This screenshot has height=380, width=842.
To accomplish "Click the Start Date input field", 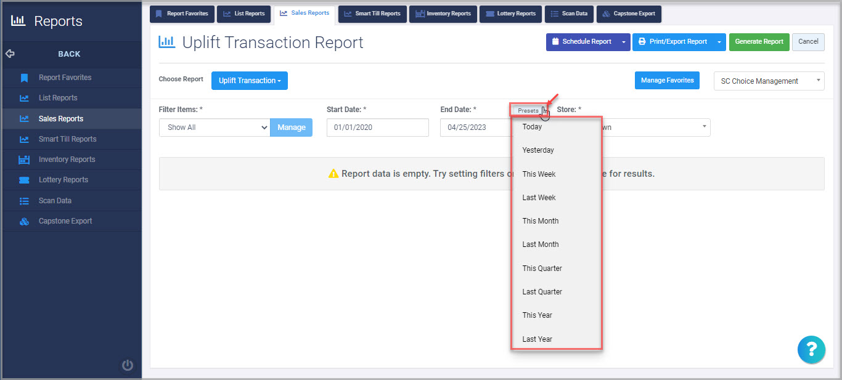I will (377, 127).
